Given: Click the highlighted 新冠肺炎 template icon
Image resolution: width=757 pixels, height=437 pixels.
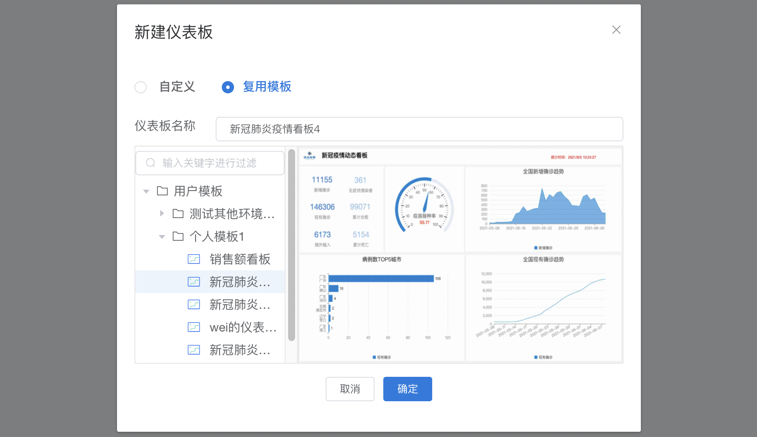Looking at the screenshot, I should coord(194,282).
